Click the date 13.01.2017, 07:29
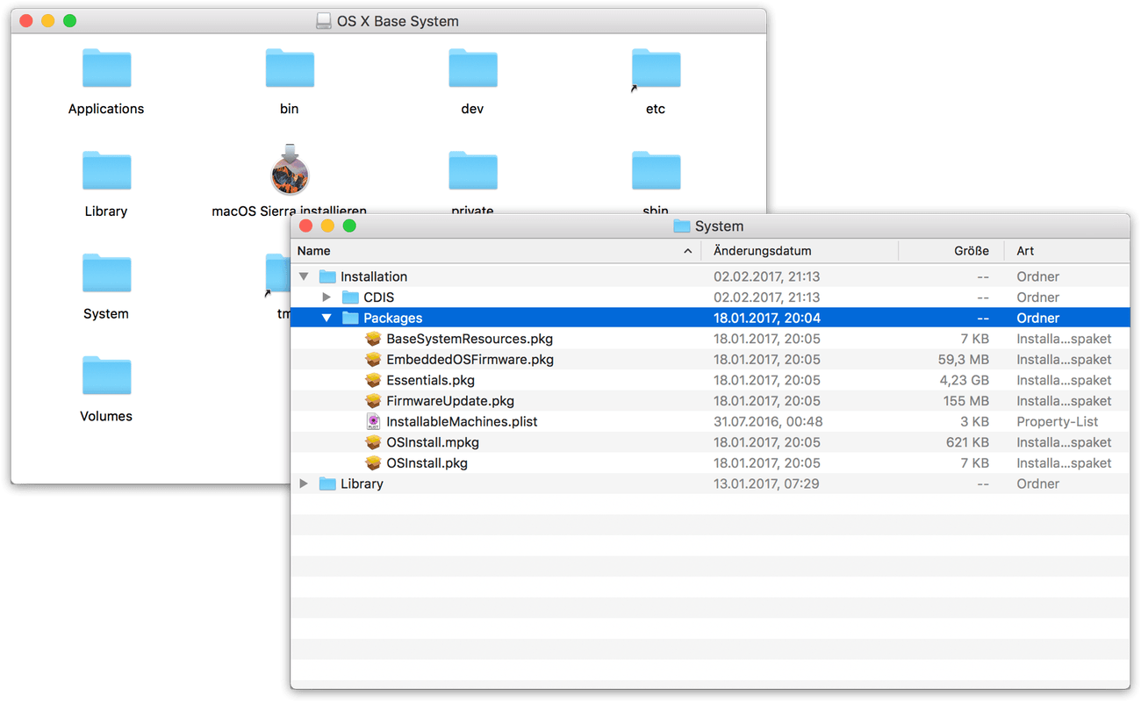This screenshot has width=1141, height=702. pos(766,484)
